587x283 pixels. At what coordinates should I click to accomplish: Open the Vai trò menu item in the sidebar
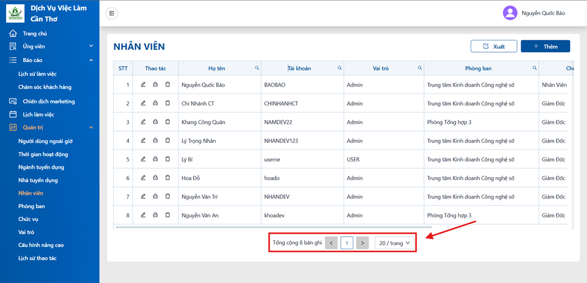(x=26, y=232)
